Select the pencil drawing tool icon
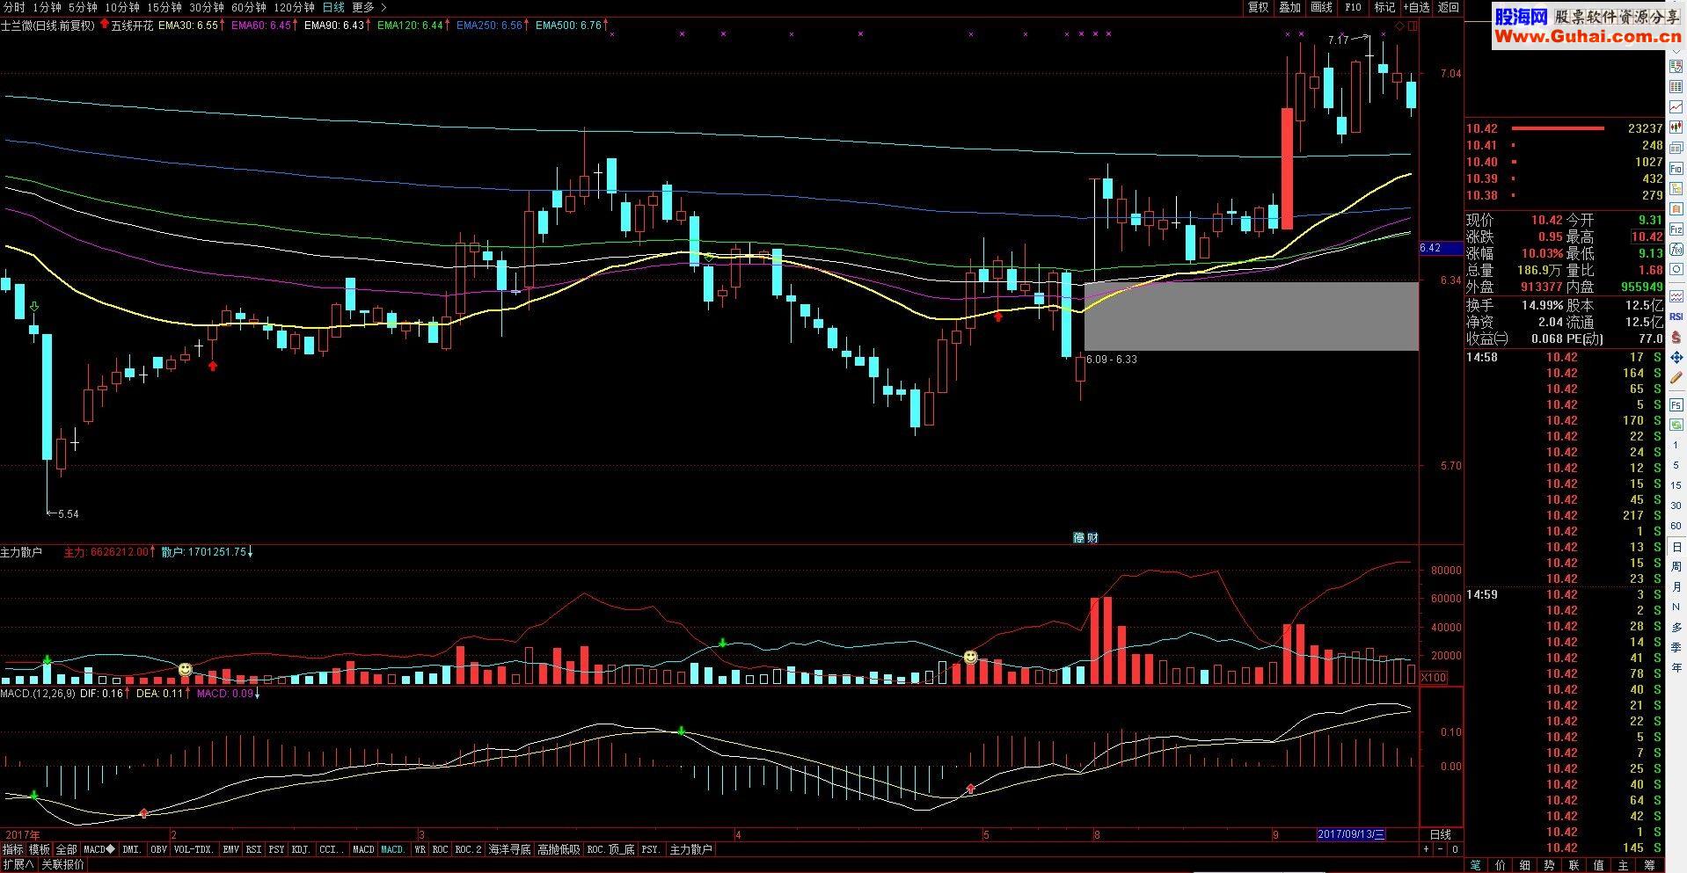The height and width of the screenshot is (873, 1687). tap(1676, 377)
